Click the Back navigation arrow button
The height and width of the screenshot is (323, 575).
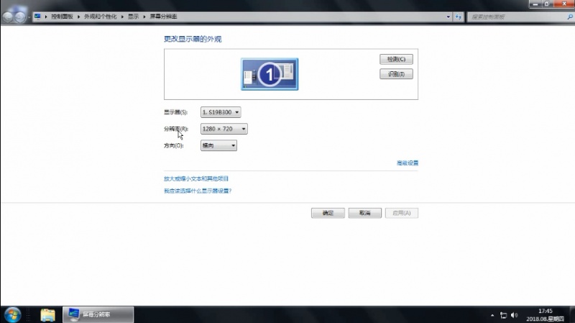pyautogui.click(x=8, y=17)
